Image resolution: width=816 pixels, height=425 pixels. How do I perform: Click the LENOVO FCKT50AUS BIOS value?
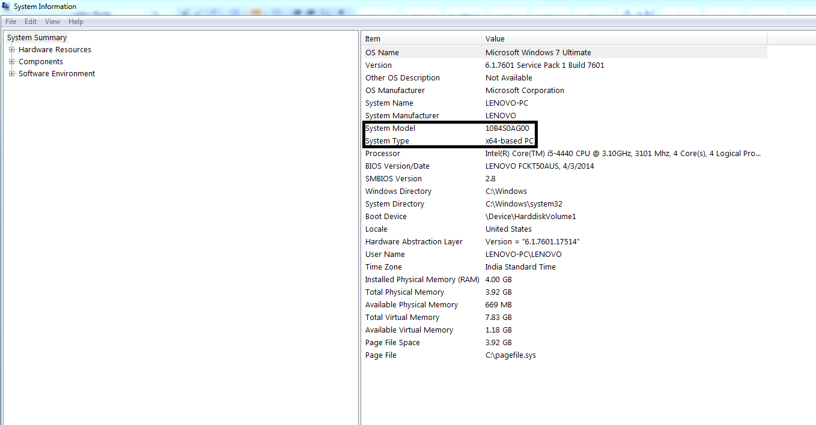point(540,166)
